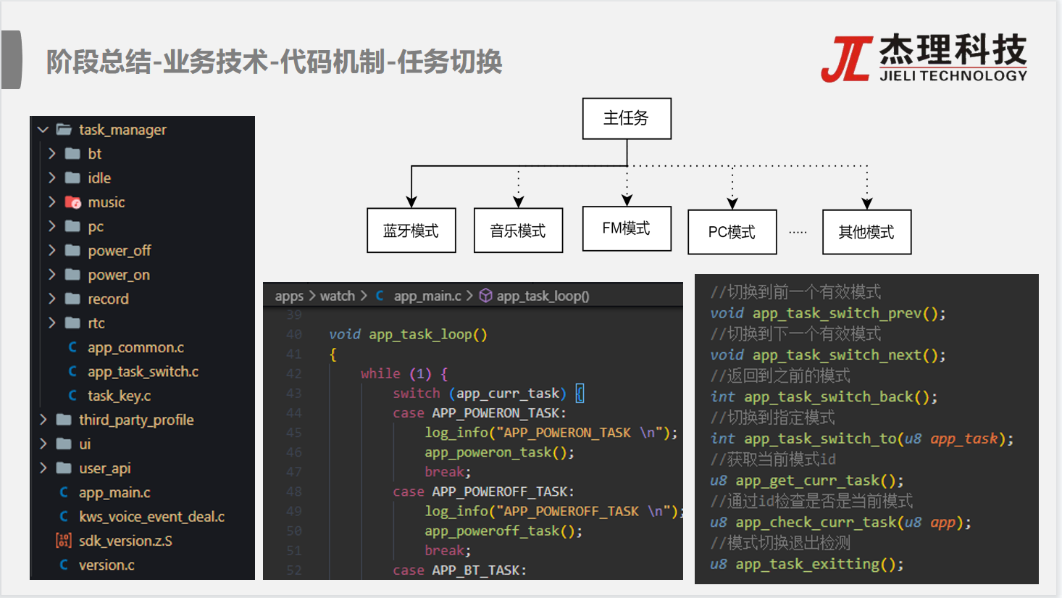Click the FM模式 diagram box

[x=627, y=228]
